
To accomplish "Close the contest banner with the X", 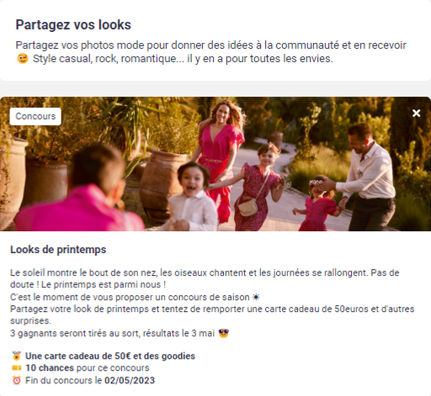I will 416,114.
